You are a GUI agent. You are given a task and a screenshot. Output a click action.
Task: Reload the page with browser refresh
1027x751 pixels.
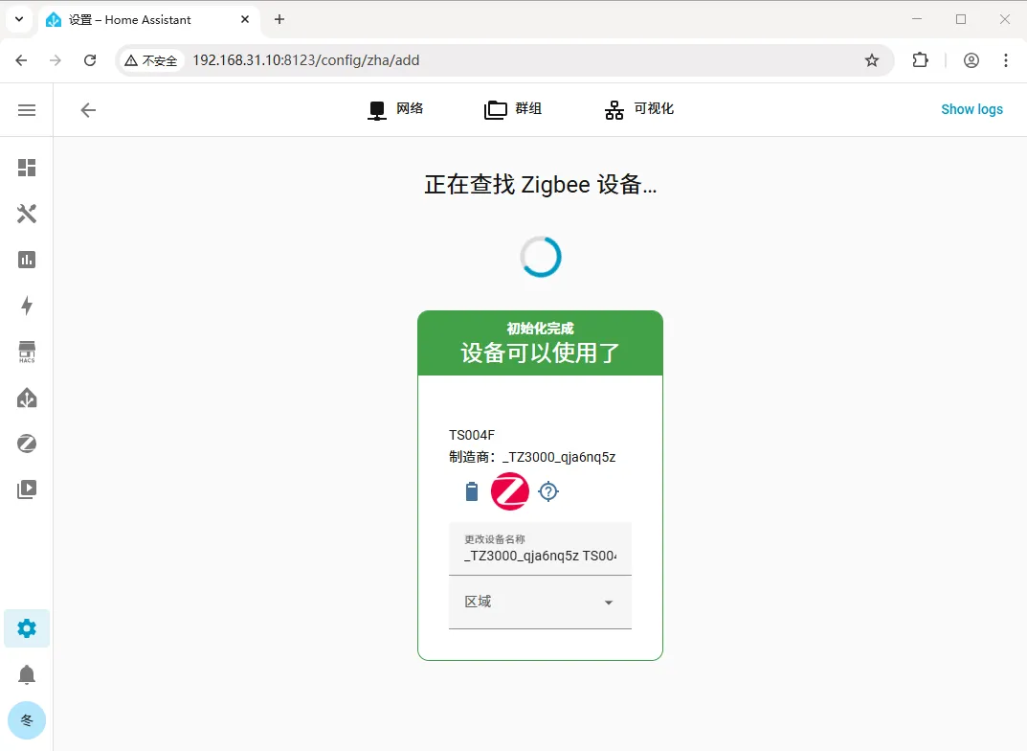click(90, 60)
